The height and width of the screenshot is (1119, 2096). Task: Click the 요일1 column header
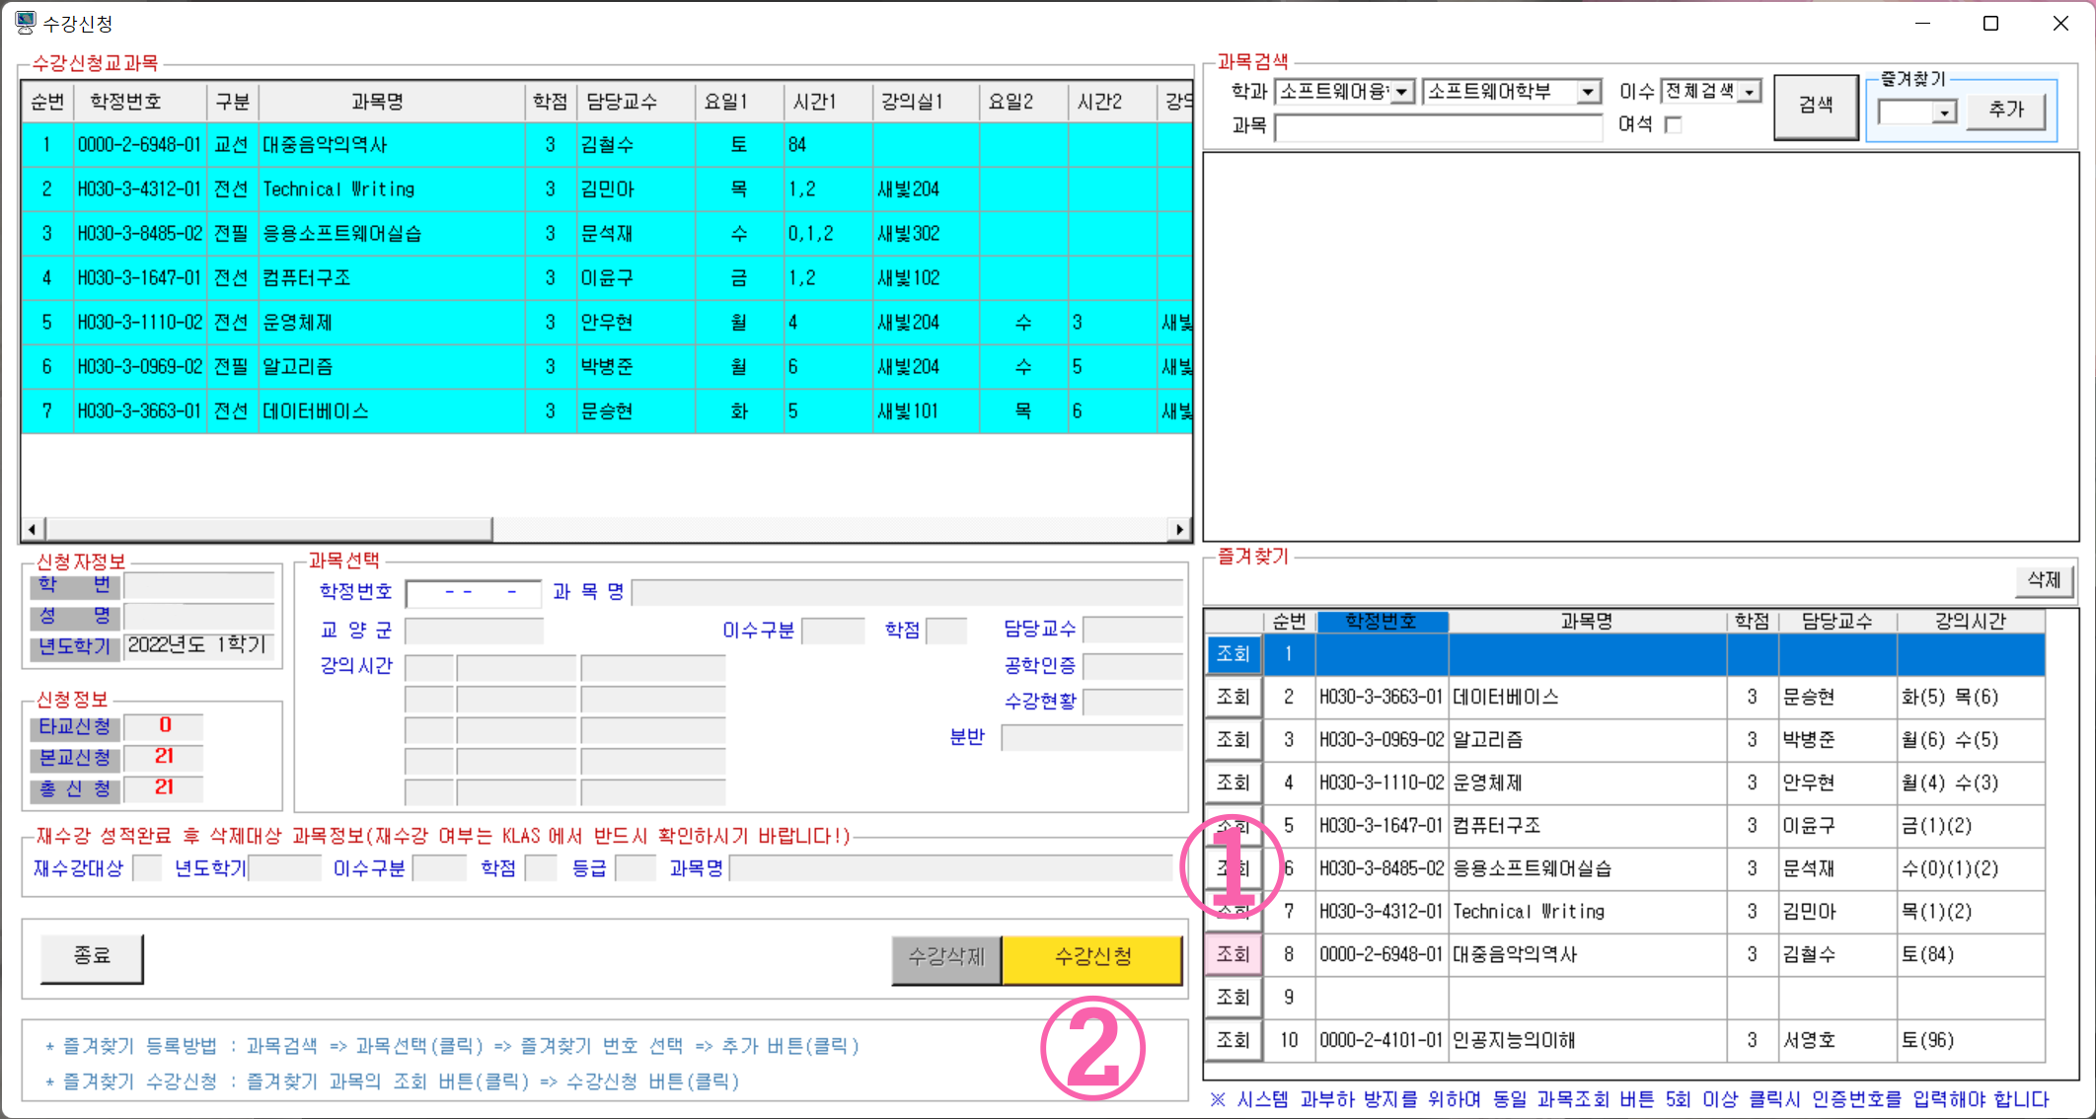click(x=739, y=102)
